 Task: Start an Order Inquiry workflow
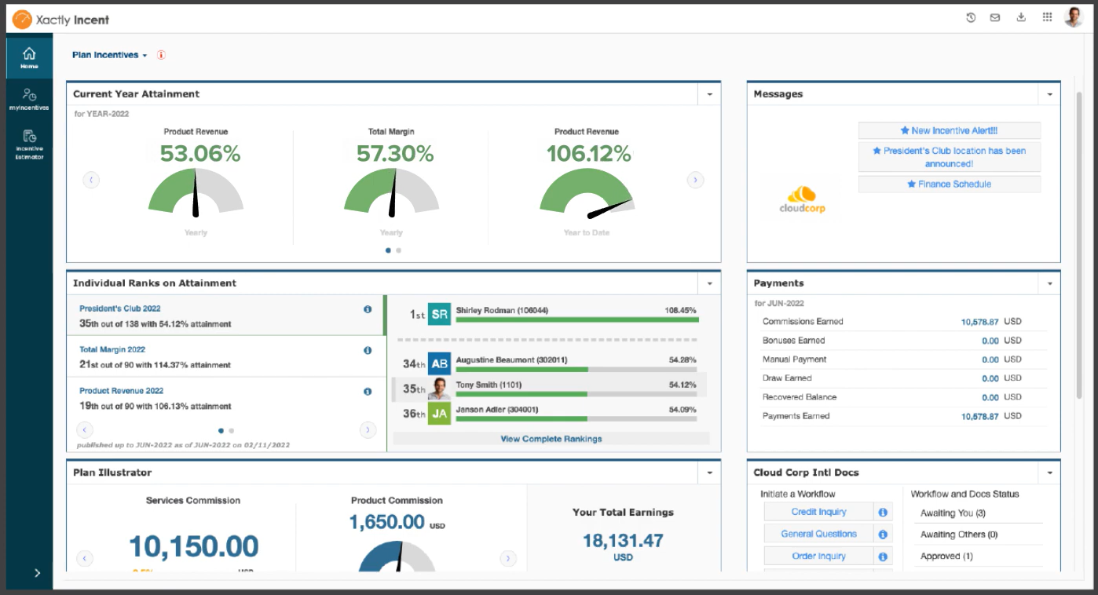coord(818,556)
